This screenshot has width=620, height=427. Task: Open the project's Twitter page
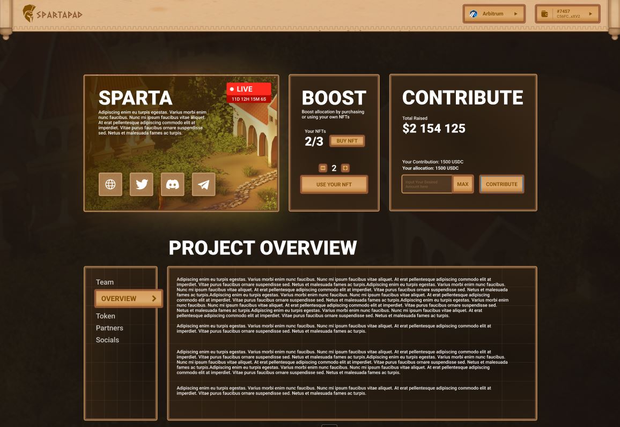click(x=141, y=184)
